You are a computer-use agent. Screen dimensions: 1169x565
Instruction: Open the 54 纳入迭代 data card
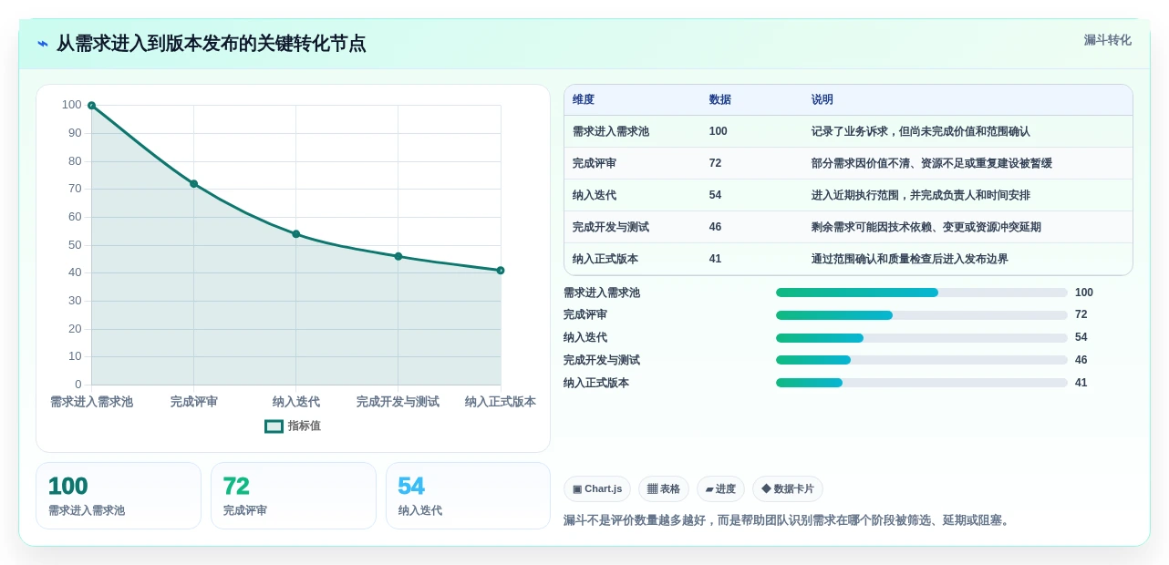point(468,496)
